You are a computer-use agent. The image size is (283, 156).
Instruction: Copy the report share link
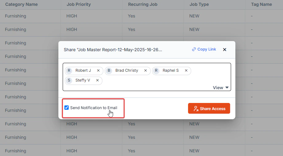[x=204, y=49]
